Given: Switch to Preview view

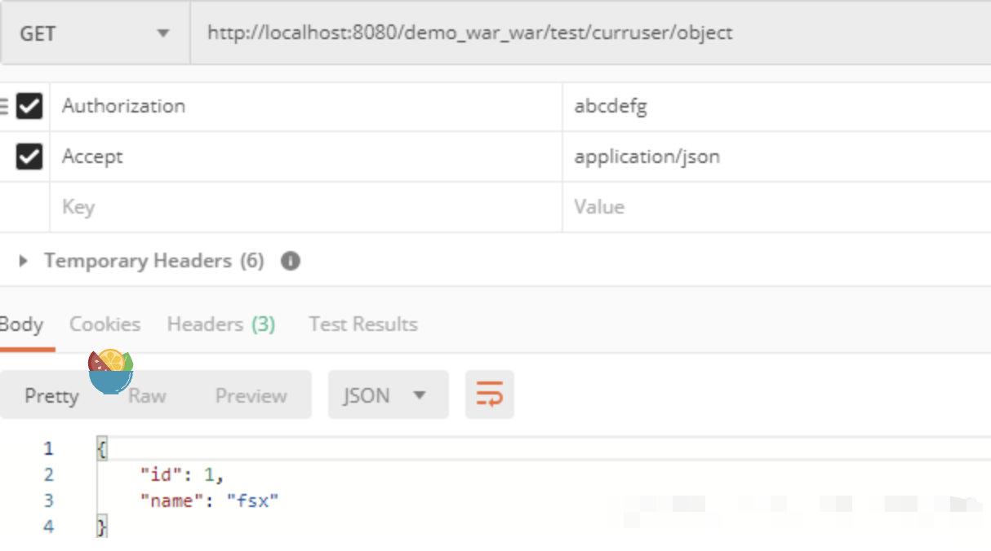Looking at the screenshot, I should coord(251,396).
